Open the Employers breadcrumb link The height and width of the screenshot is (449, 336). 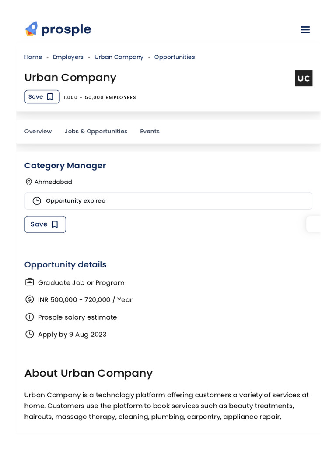(x=68, y=57)
